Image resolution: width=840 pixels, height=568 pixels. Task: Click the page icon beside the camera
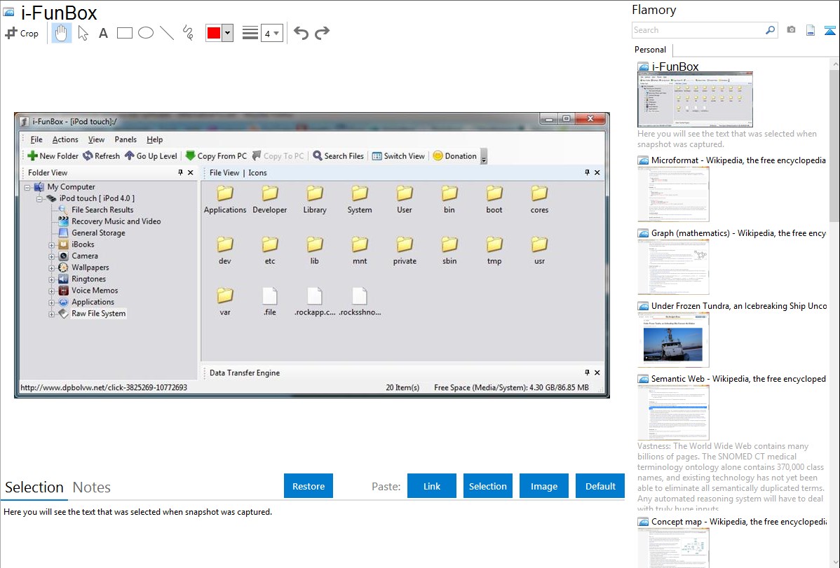click(x=811, y=30)
